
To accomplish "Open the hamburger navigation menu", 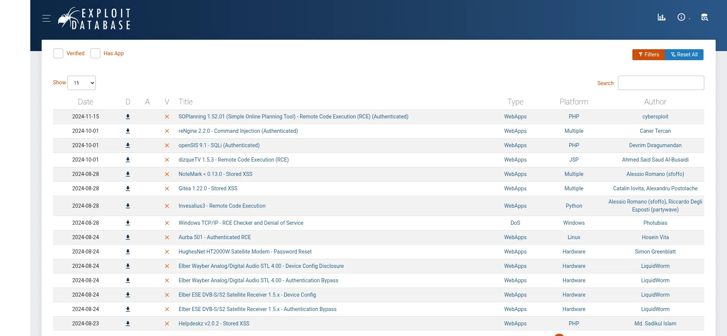I will click(x=47, y=18).
